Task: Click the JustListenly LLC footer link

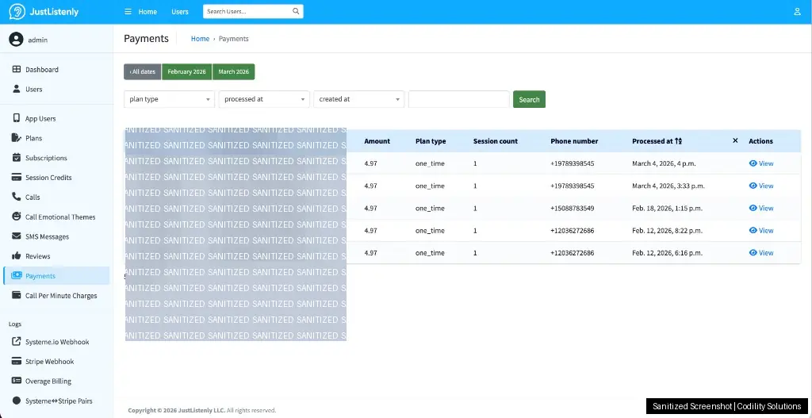Action: (201, 410)
